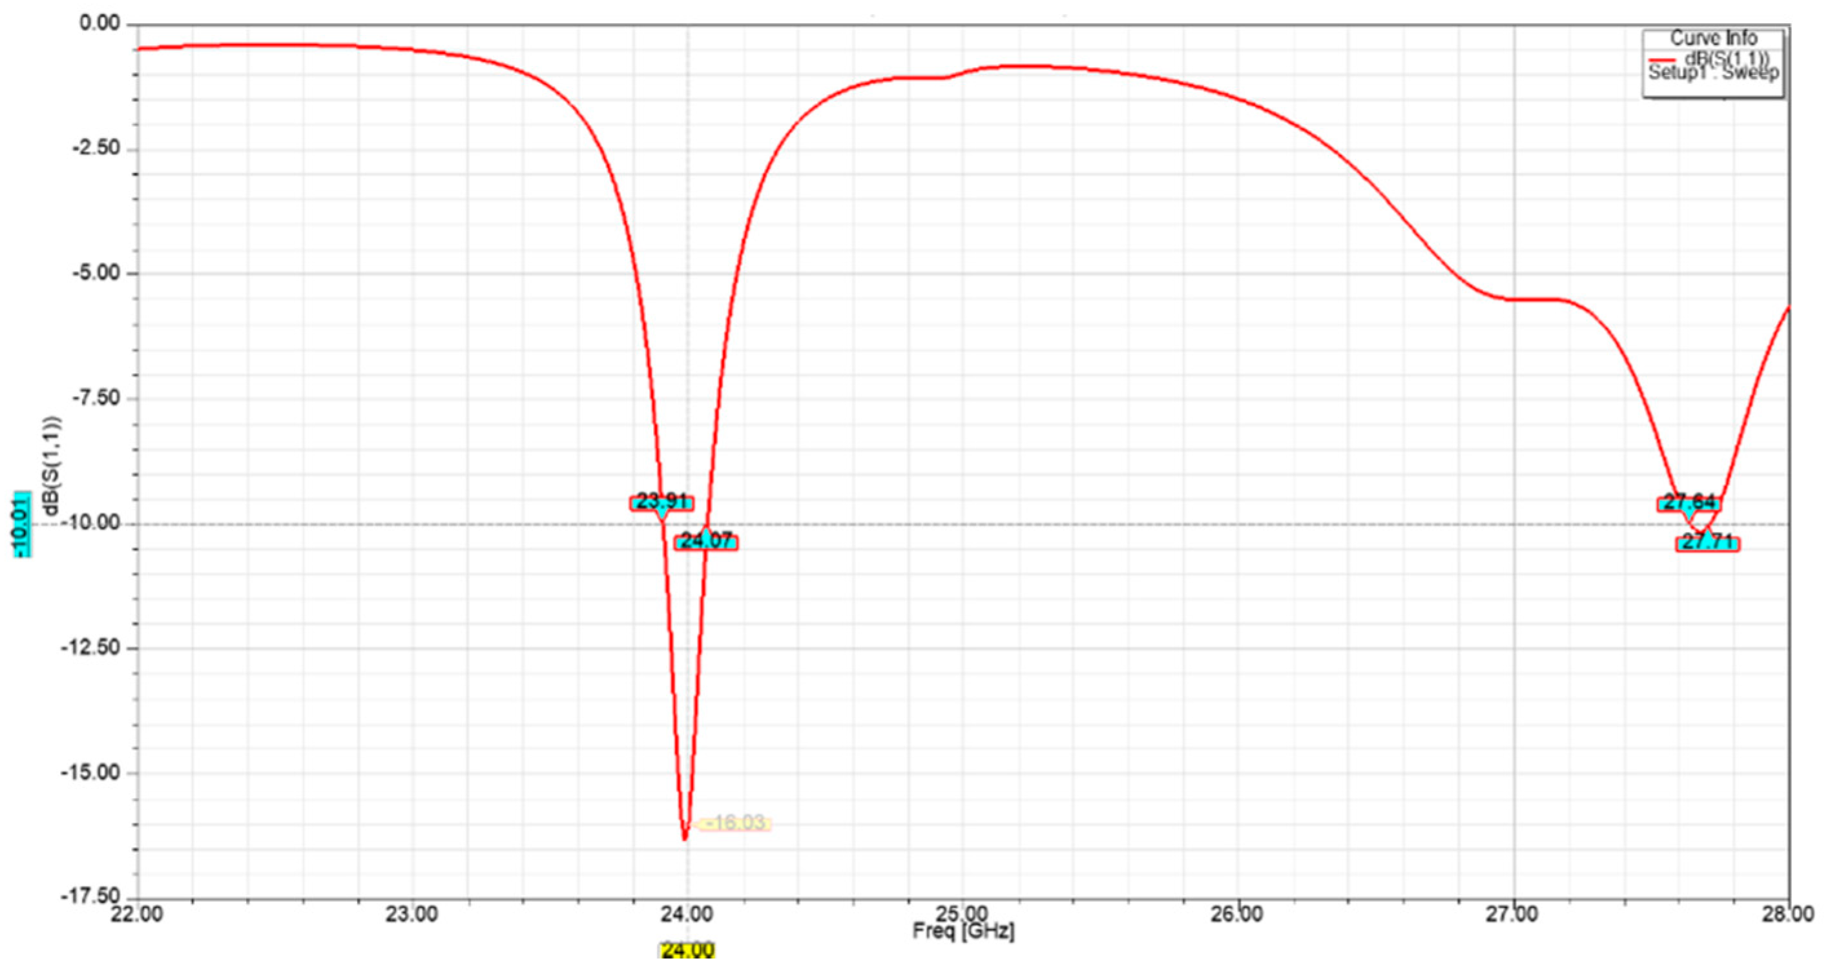Click the 23.91 marker label
This screenshot has width=1830, height=974.
[661, 503]
